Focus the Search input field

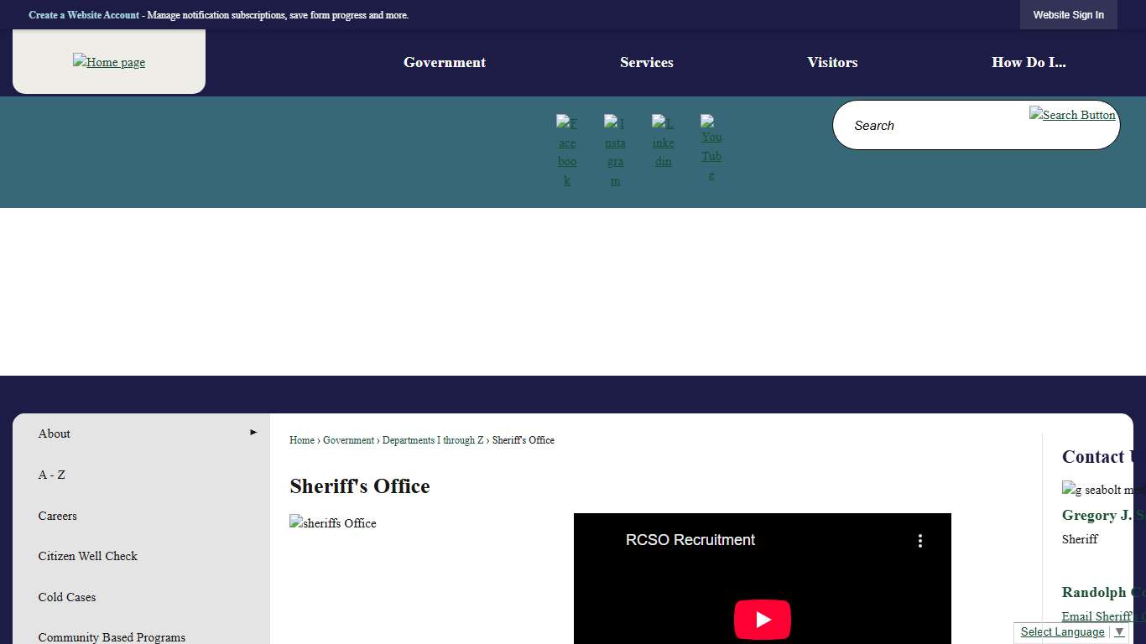pyautogui.click(x=931, y=126)
